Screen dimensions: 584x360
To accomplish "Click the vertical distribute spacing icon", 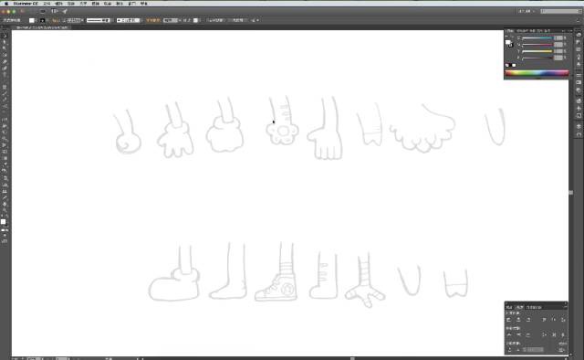I will click(x=509, y=350).
